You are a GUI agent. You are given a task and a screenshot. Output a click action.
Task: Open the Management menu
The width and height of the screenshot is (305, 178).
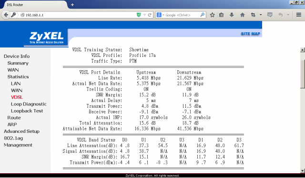18,145
